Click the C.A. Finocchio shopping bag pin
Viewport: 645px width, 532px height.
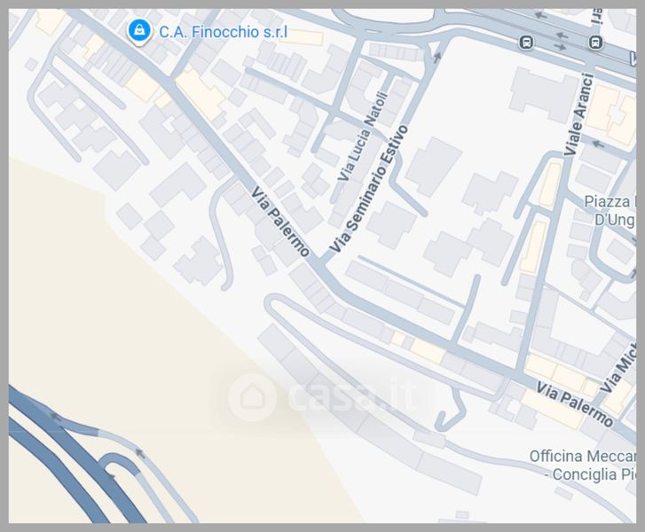tap(139, 32)
